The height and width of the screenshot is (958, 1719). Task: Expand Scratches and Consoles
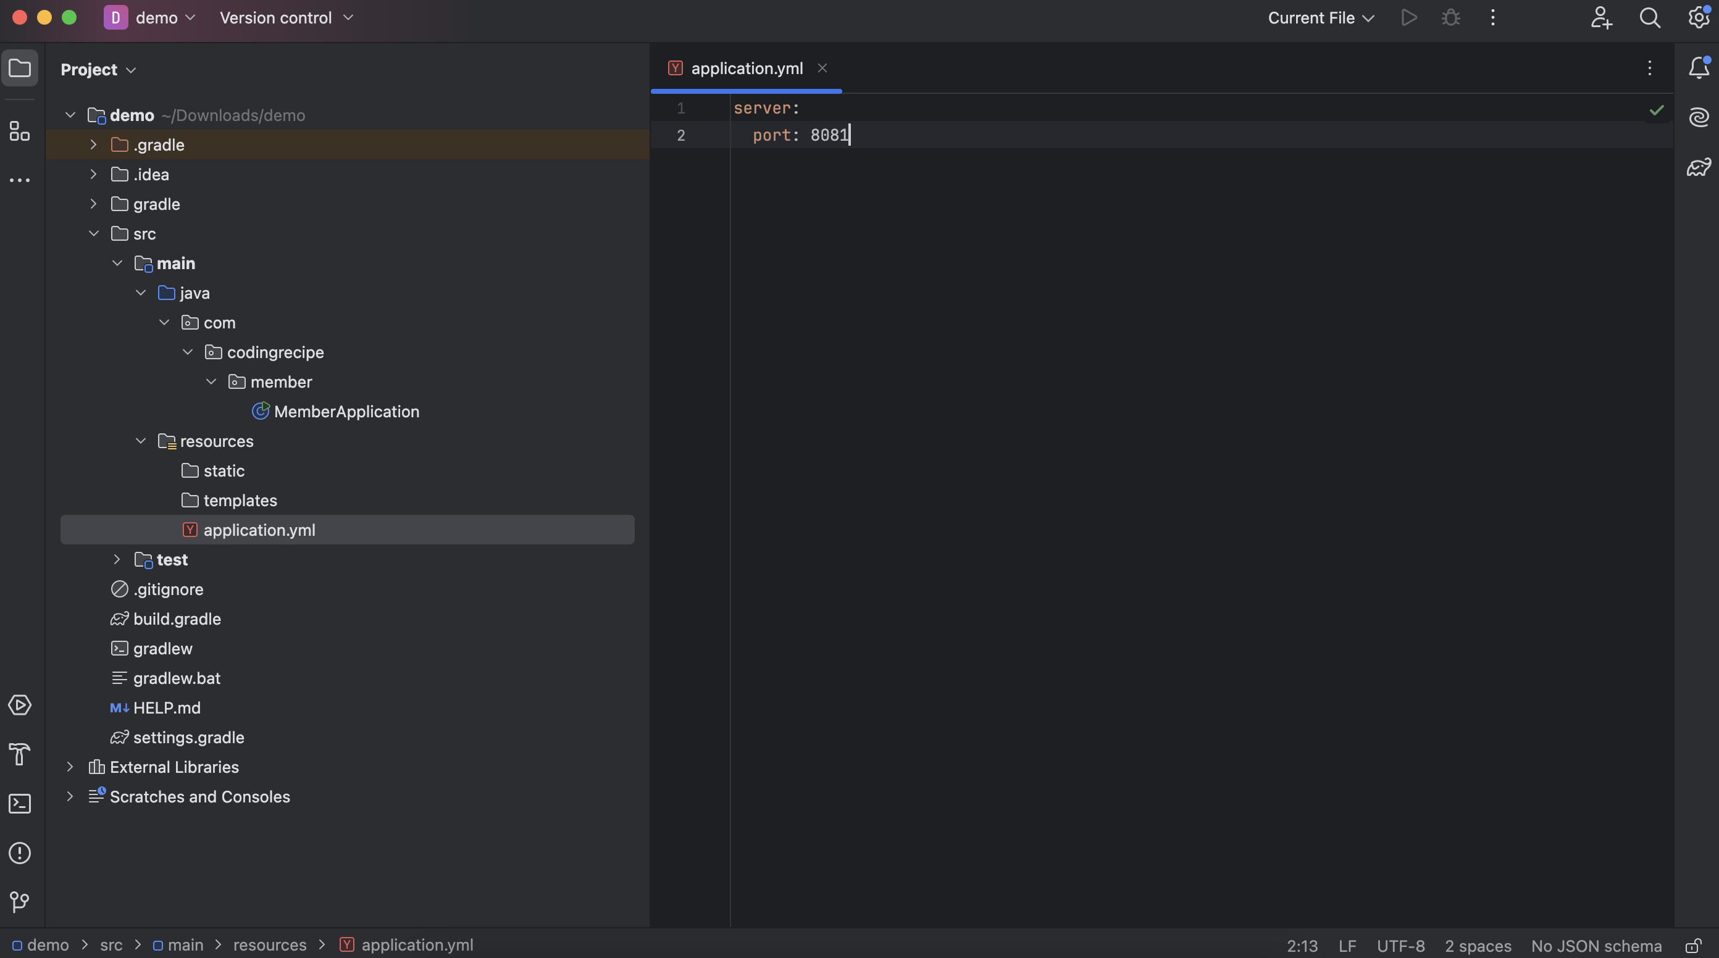coord(70,796)
